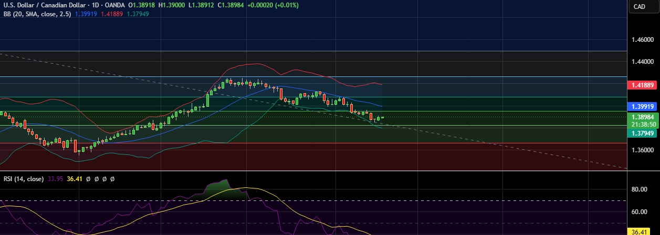Click the 1.36000 price scale value
The image size is (660, 235).
point(643,150)
